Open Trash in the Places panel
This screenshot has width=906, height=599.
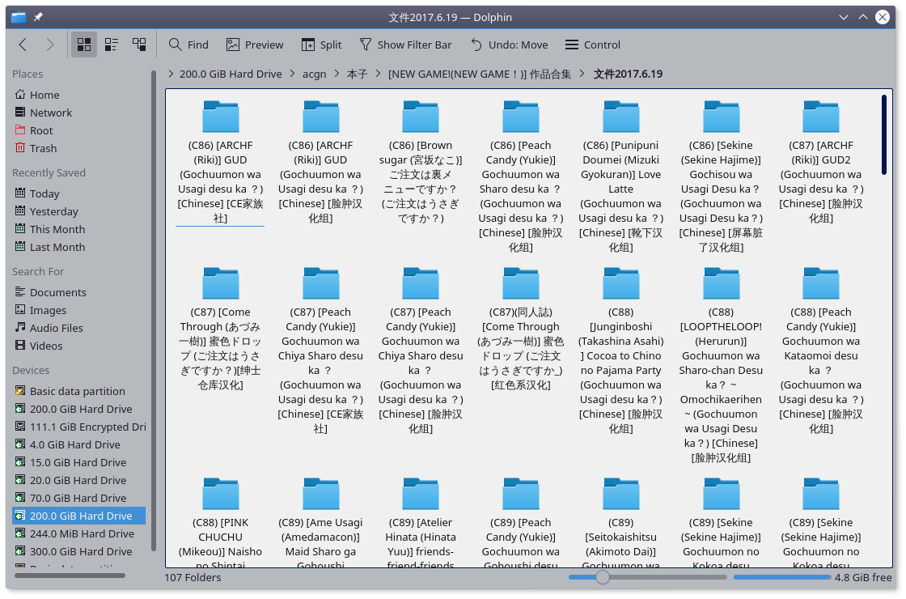coord(43,148)
